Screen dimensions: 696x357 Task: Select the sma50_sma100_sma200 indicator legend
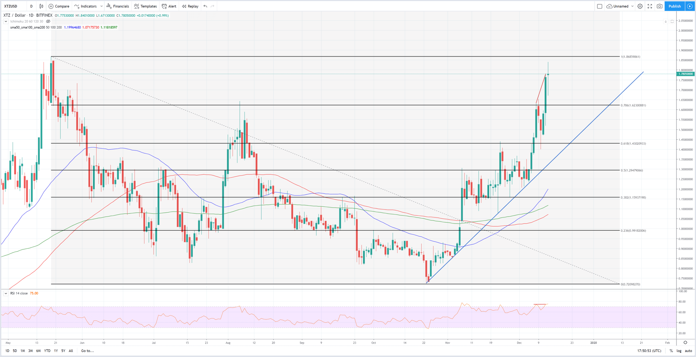pos(36,27)
